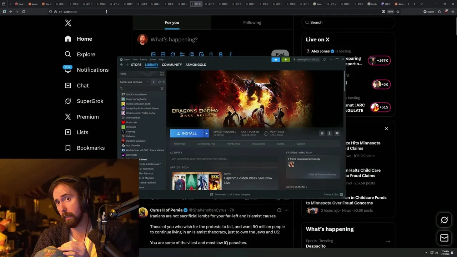
Task: Open game settings gear in Steam
Action: pos(322,133)
